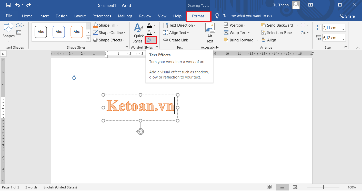Click the Draw Text Box icon
362x191 pixels.
click(x=19, y=32)
